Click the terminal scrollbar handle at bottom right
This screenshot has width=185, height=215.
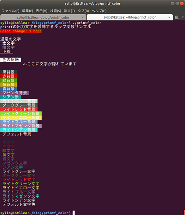[184, 212]
